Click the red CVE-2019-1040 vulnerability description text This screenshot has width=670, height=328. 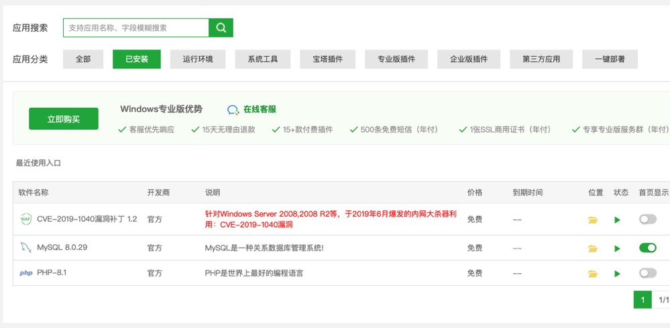point(331,220)
